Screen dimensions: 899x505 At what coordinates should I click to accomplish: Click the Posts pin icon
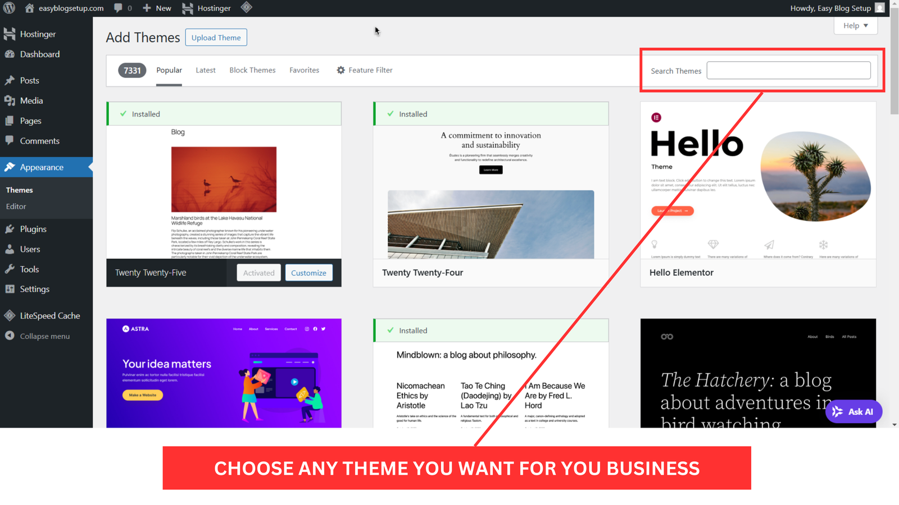click(x=10, y=80)
